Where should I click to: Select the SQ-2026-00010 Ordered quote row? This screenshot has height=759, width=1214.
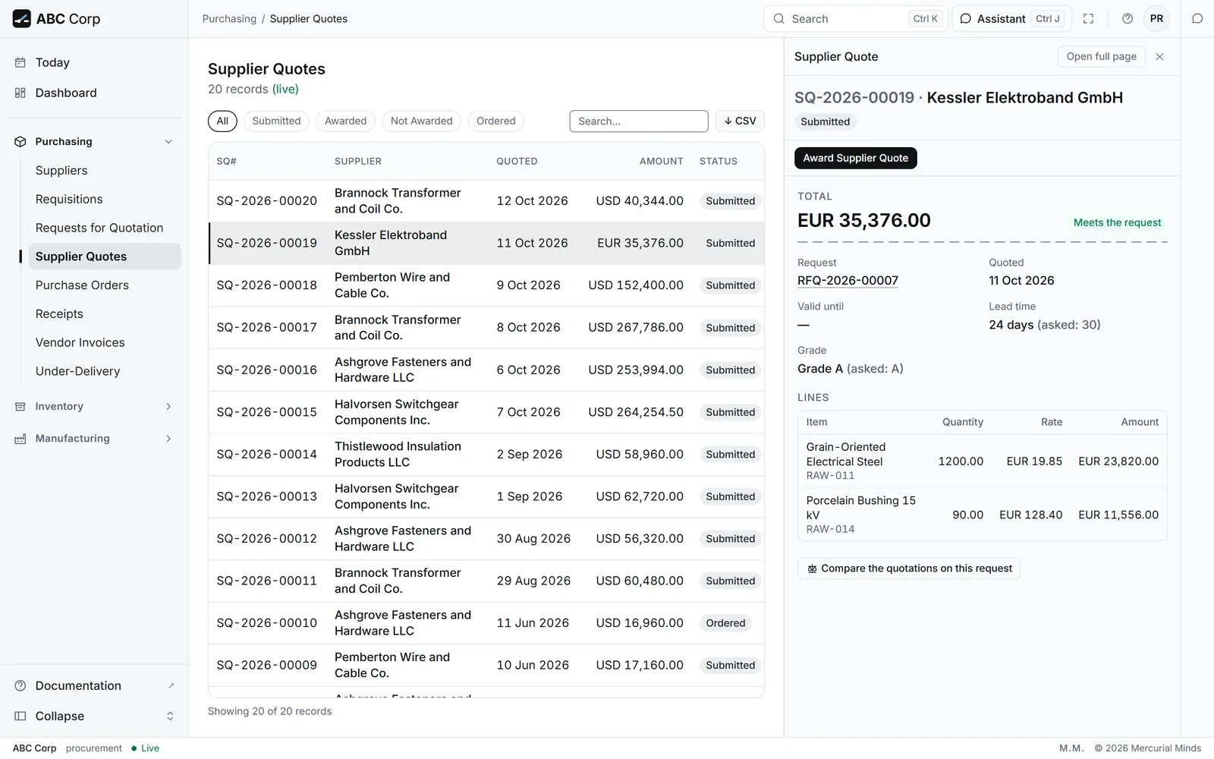[x=486, y=623]
